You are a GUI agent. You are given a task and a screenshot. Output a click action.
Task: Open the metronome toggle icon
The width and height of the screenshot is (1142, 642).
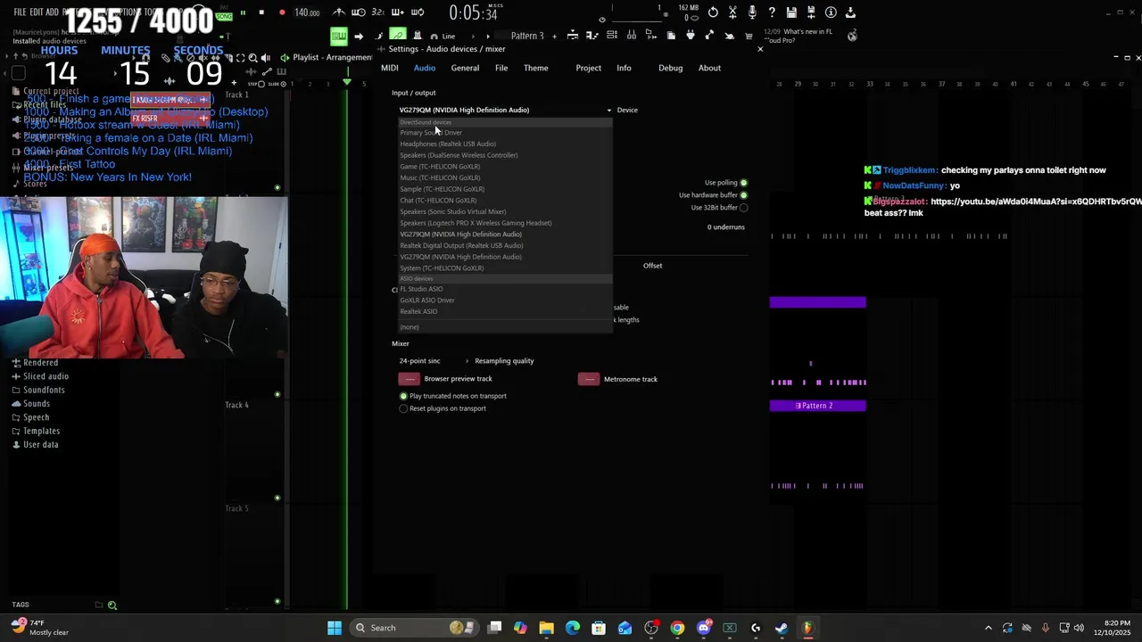coord(337,12)
